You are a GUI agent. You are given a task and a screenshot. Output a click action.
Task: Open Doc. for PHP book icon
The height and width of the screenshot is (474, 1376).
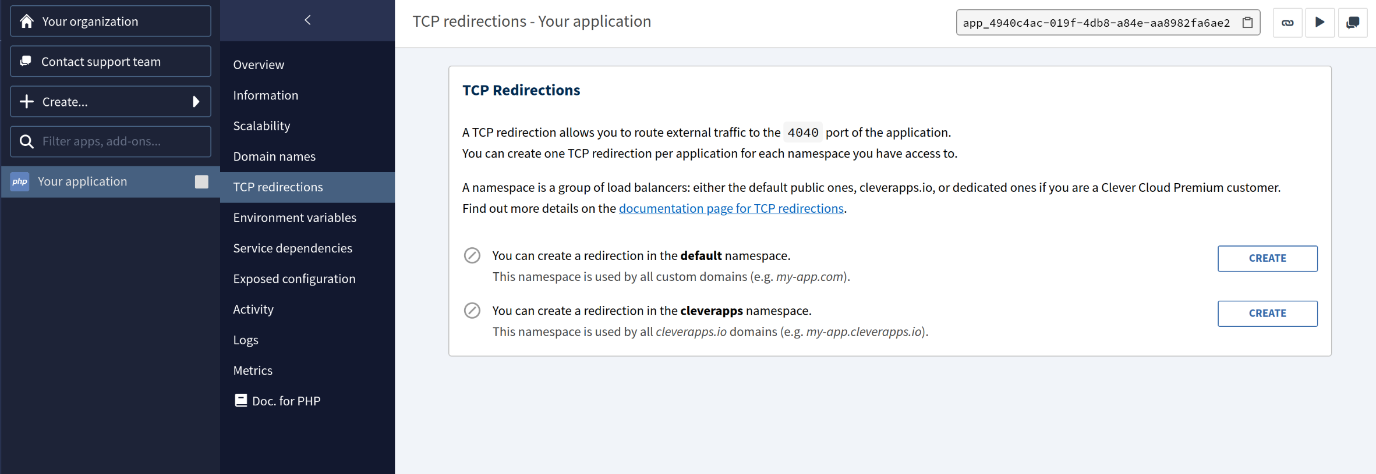coord(240,400)
